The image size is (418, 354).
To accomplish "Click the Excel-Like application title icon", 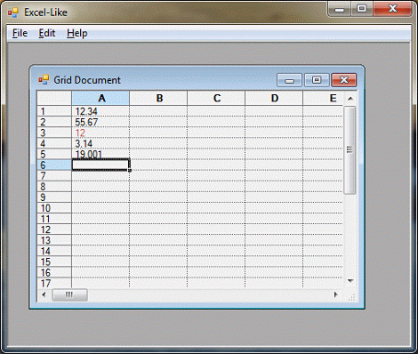I will click(x=13, y=12).
